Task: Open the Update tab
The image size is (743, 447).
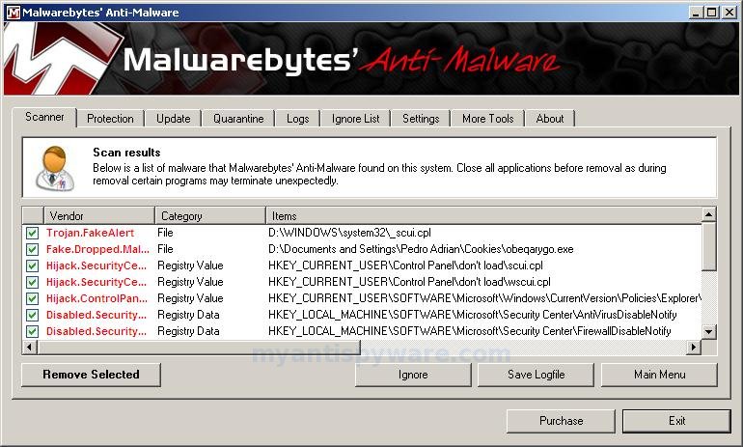Action: 174,119
